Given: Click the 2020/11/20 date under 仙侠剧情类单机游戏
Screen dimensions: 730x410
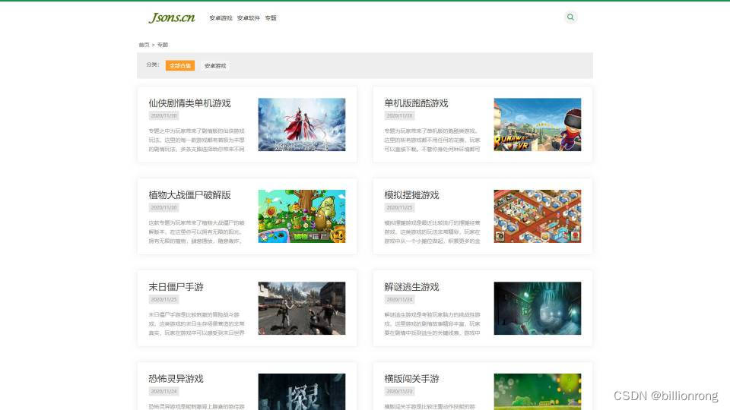Looking at the screenshot, I should (164, 115).
